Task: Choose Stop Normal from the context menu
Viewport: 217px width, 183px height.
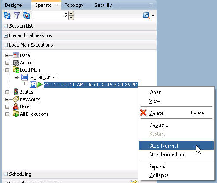Action: point(176,145)
